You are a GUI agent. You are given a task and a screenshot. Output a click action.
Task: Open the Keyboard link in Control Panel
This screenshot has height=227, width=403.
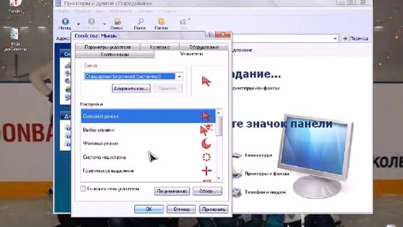click(258, 155)
